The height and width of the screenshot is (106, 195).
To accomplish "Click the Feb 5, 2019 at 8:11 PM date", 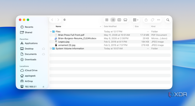I will (x=115, y=42).
